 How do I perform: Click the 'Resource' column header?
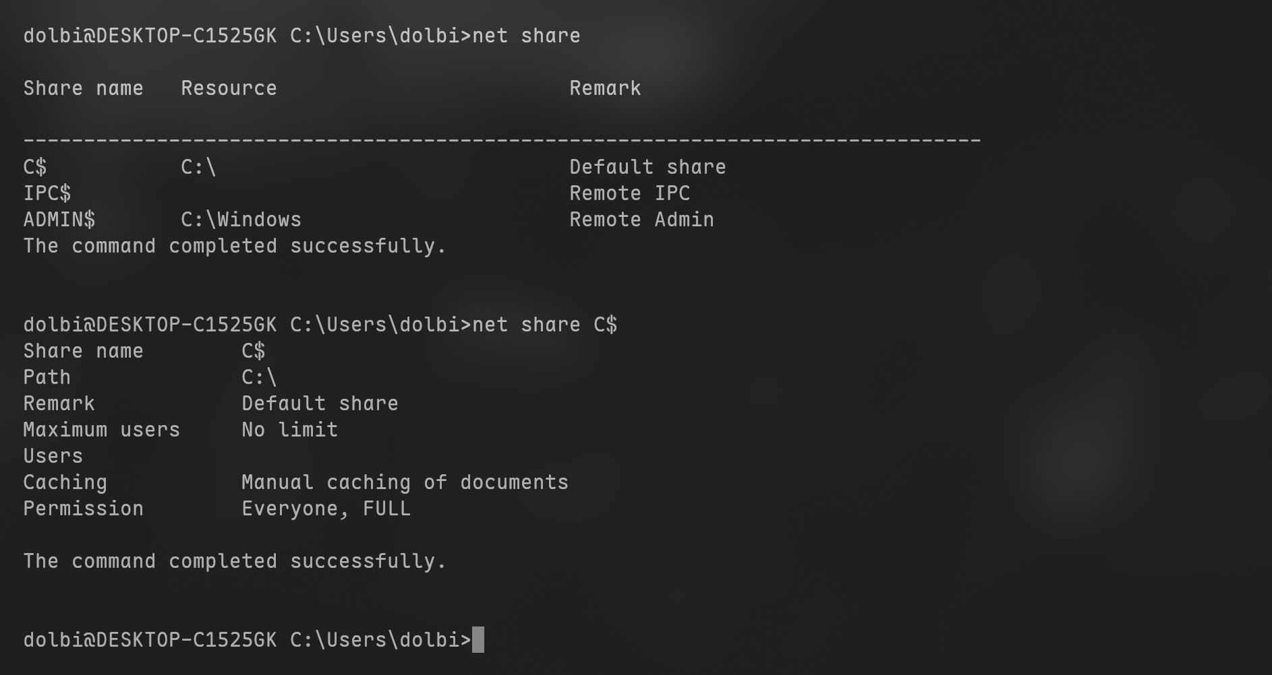click(229, 88)
